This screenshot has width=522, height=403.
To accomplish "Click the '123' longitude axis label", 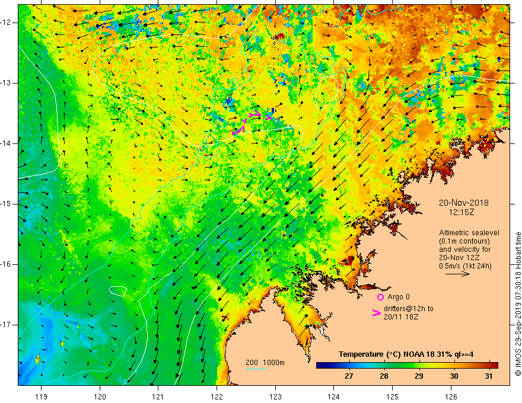I will 275,396.
